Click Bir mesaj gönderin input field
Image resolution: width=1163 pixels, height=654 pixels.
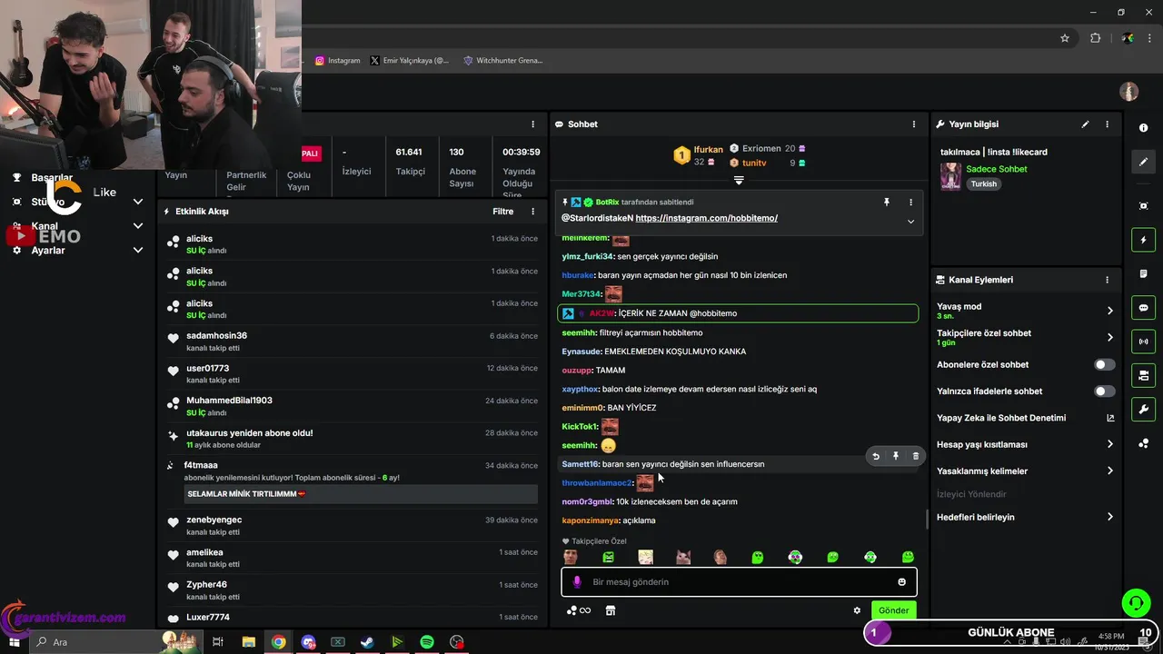pos(739,582)
